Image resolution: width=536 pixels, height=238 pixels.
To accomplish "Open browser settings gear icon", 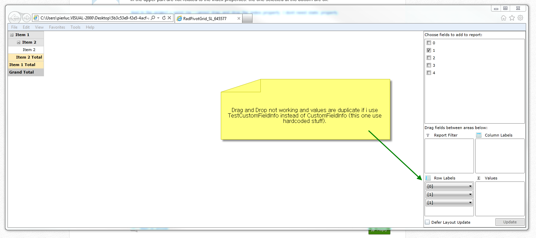I will pyautogui.click(x=520, y=18).
